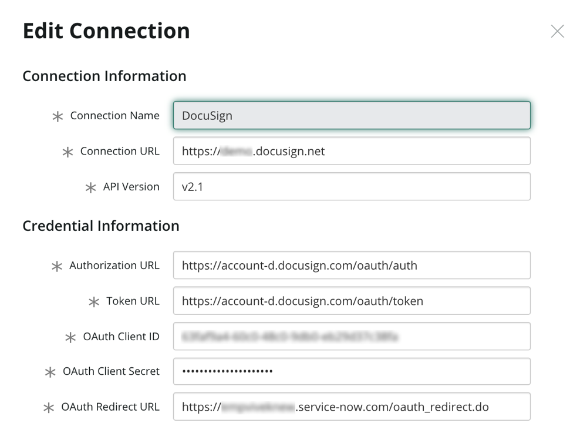This screenshot has height=443, width=587.
Task: Click the Edit Connection dialog title
Action: click(106, 31)
